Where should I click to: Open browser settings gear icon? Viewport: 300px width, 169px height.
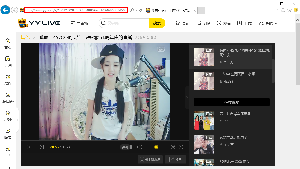tap(289, 10)
